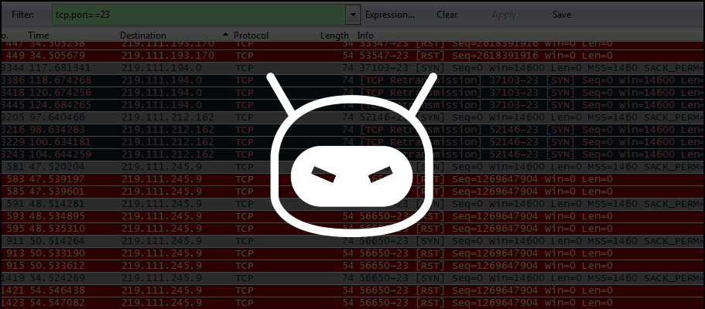The image size is (705, 309).
Task: Select packet at time 117.681341
Action: pos(353,68)
